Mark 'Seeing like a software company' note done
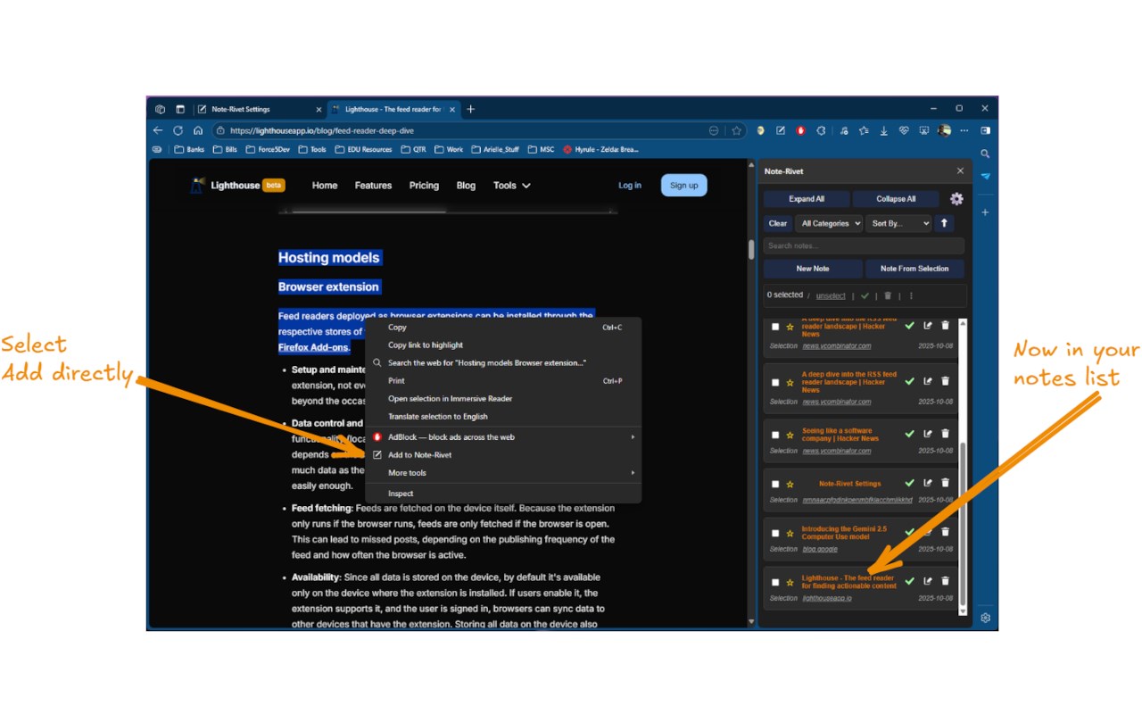1142x714 pixels. 909,434
